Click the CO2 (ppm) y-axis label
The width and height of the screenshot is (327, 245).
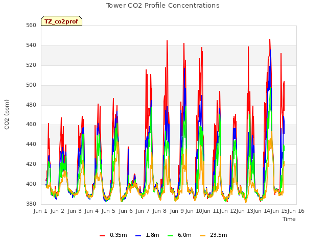[7, 114]
